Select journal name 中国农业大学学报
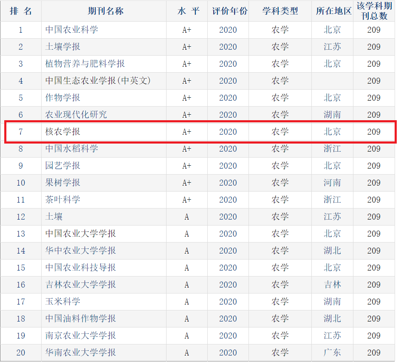 click(81, 234)
